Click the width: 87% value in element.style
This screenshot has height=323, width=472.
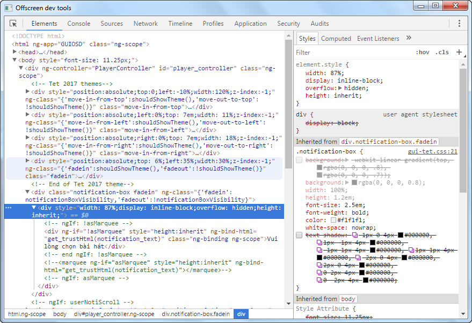(336, 73)
